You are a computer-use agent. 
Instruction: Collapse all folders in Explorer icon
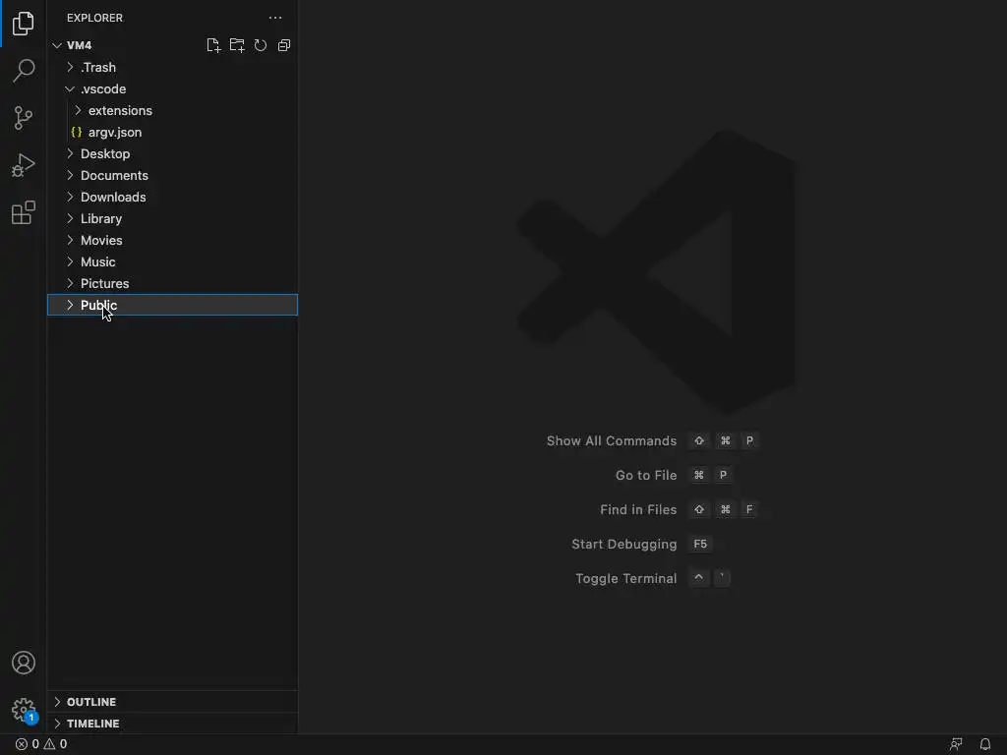click(284, 45)
